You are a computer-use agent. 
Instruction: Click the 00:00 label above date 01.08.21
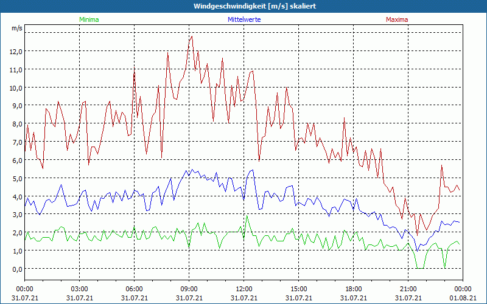[x=463, y=289]
